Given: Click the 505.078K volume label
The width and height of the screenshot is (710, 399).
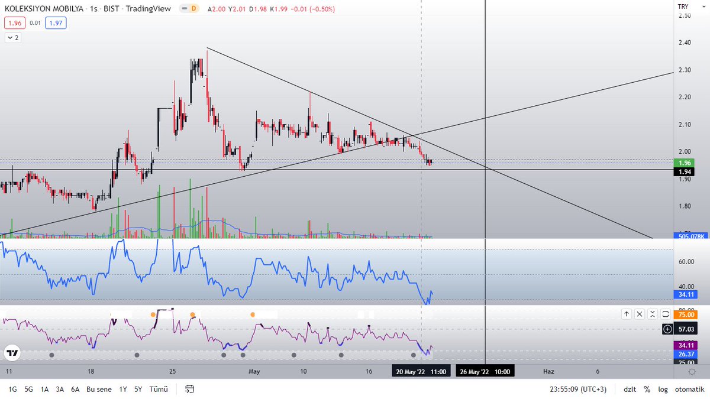Looking at the screenshot, I should 690,236.
